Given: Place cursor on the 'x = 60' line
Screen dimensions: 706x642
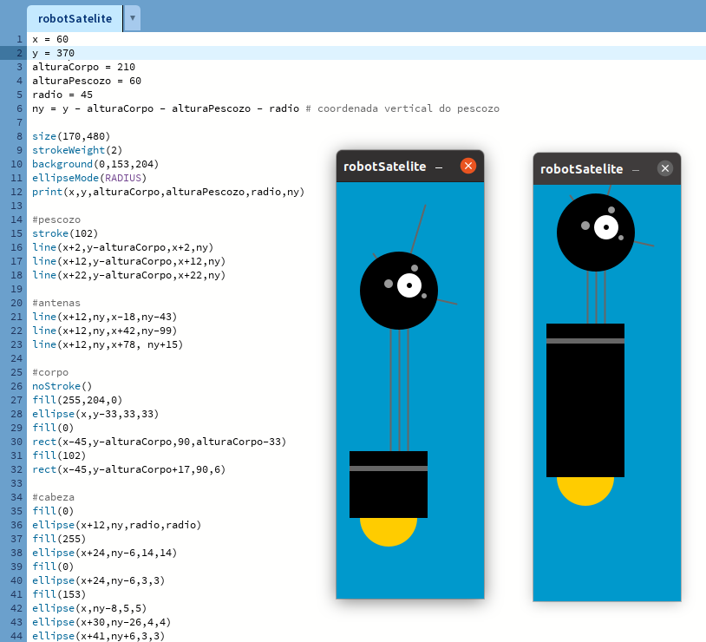Looking at the screenshot, I should click(50, 39).
